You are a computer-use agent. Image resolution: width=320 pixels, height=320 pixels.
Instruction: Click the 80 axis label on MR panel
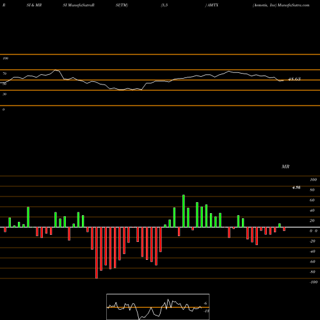click(312, 190)
